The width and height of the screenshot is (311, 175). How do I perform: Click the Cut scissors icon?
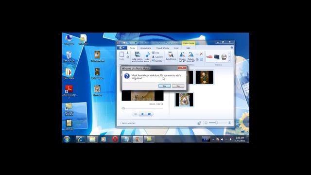pyautogui.click(x=127, y=52)
